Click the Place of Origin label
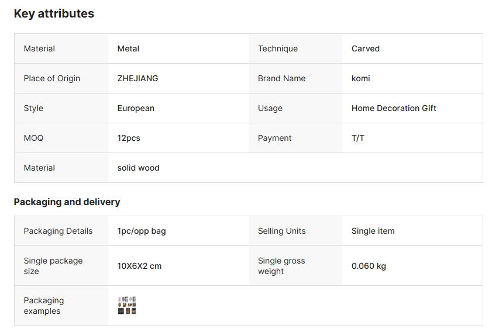 (x=52, y=78)
